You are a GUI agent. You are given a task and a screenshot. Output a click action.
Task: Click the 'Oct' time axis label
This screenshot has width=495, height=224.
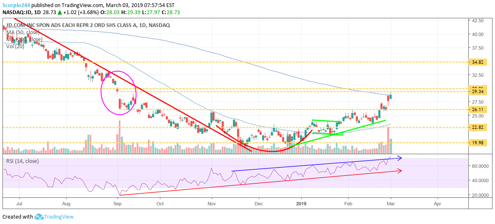pos(160,204)
